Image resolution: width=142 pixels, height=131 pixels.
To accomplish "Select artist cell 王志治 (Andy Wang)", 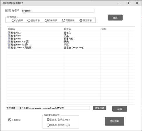I will coord(74,47).
